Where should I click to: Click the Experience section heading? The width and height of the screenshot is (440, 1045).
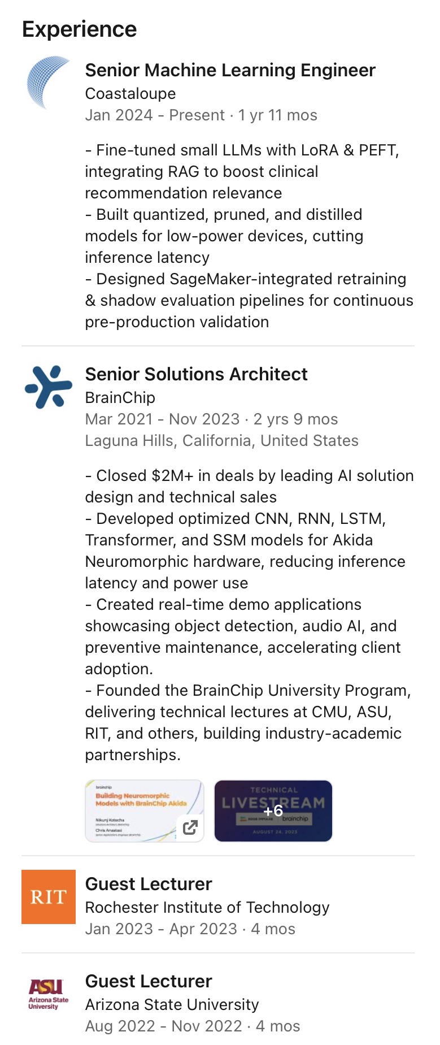pos(80,29)
